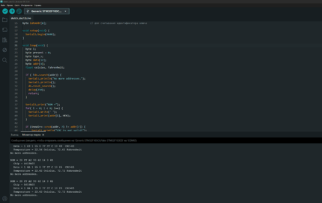The height and width of the screenshot is (203, 322).
Task: Click the Verify sketch checkmark button
Action: point(5,11)
